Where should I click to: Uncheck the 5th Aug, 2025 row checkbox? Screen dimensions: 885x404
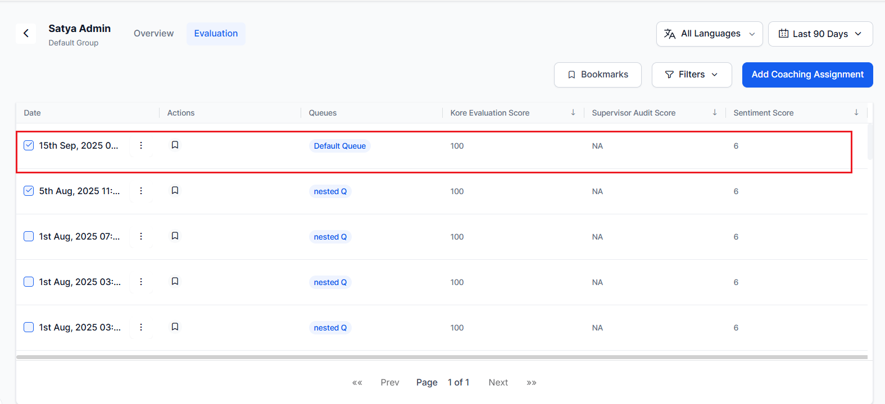[x=29, y=191]
